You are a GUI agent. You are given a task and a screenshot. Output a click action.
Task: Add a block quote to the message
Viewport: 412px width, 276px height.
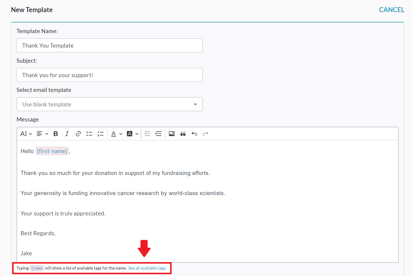point(183,134)
